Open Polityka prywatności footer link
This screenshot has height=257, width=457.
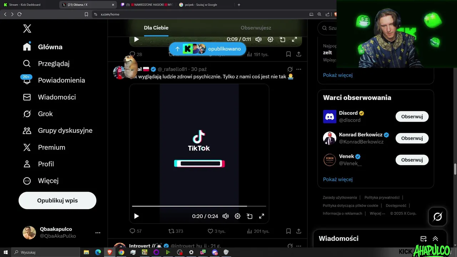382,197
